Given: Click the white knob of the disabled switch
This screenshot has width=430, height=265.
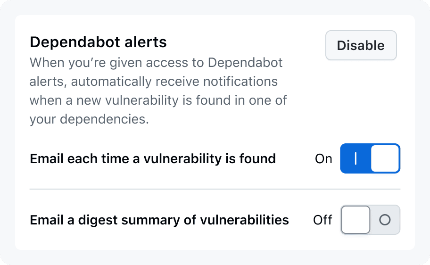Looking at the screenshot, I should point(356,220).
